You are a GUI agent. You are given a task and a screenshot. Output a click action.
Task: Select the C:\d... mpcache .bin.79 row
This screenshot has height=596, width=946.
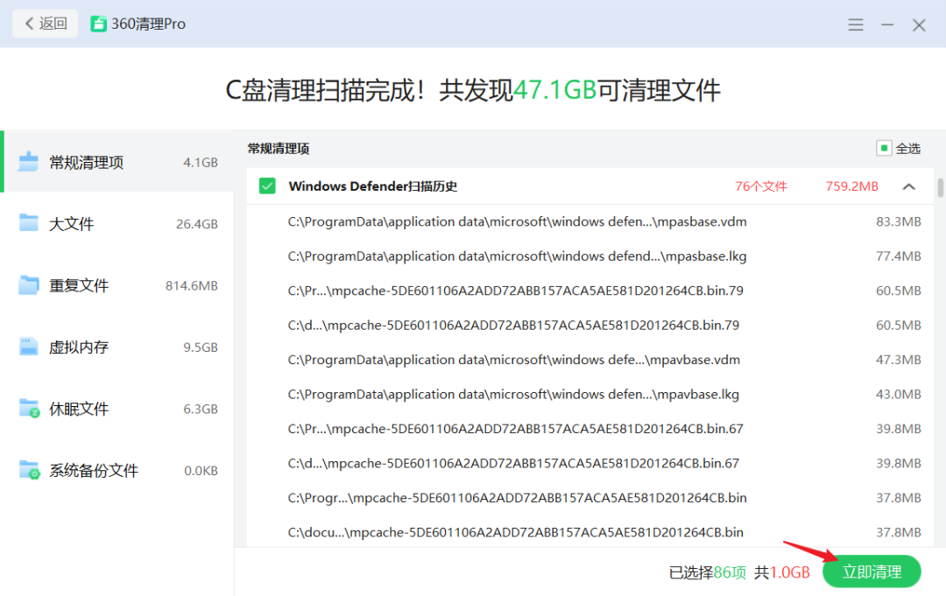(x=590, y=326)
